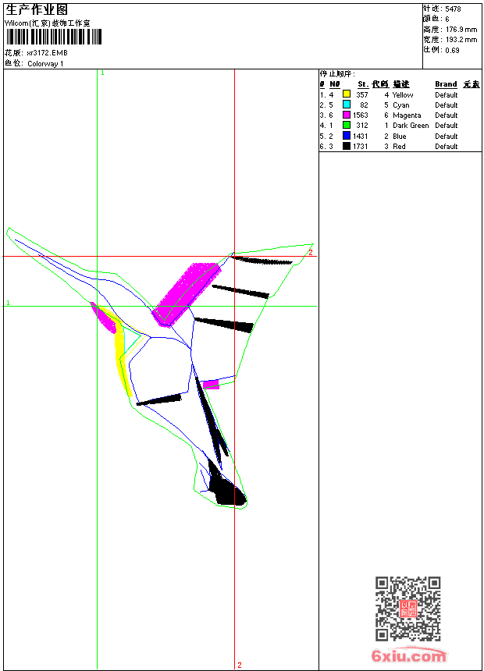This screenshot has width=484, height=671.
Task: Click the '生产作业图' title text
Action: click(x=37, y=10)
